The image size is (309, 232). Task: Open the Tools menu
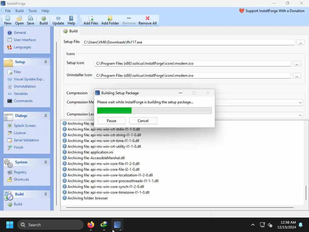[33, 11]
